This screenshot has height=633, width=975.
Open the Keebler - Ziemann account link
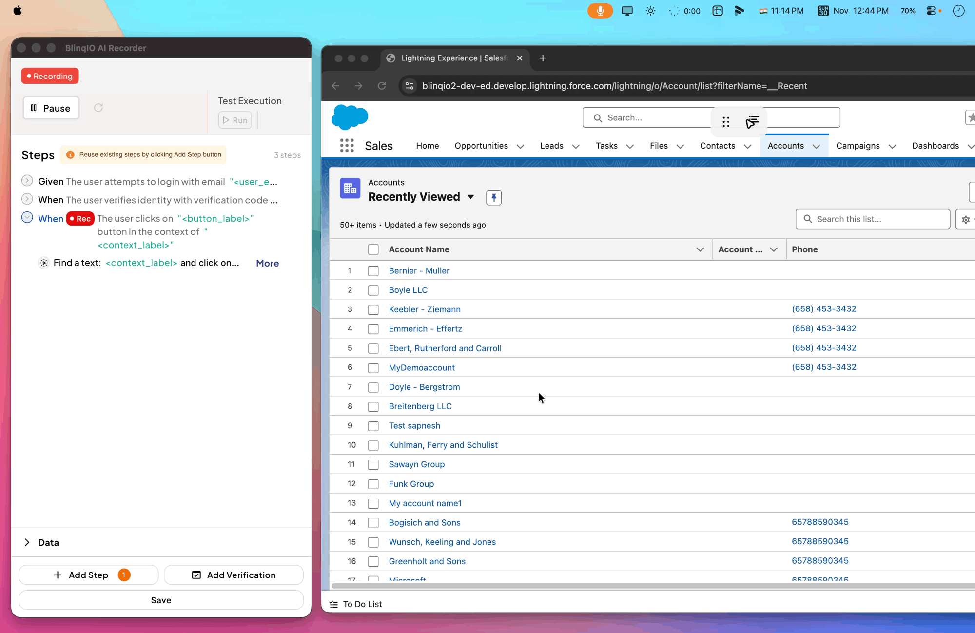click(424, 309)
